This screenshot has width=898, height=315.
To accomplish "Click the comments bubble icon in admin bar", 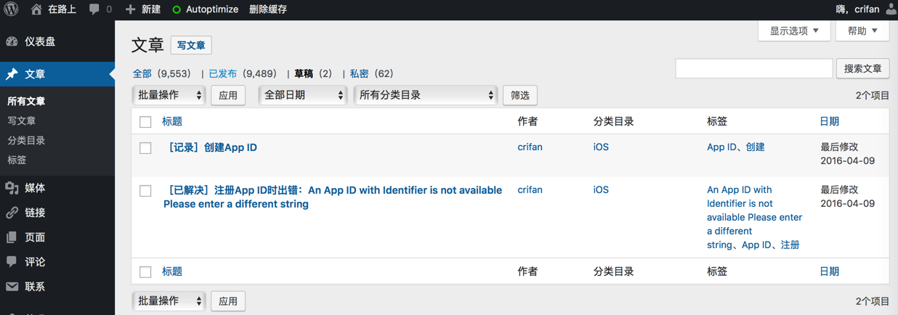I will [x=94, y=9].
